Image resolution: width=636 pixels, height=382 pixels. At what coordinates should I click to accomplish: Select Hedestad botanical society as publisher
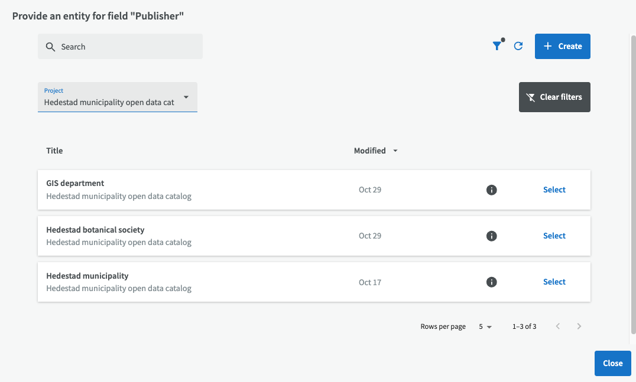(554, 236)
